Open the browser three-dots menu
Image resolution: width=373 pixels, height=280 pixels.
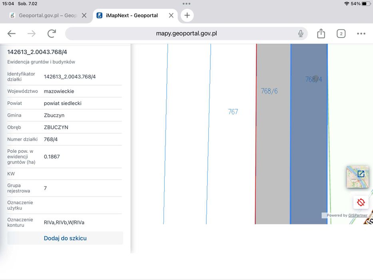click(x=361, y=34)
